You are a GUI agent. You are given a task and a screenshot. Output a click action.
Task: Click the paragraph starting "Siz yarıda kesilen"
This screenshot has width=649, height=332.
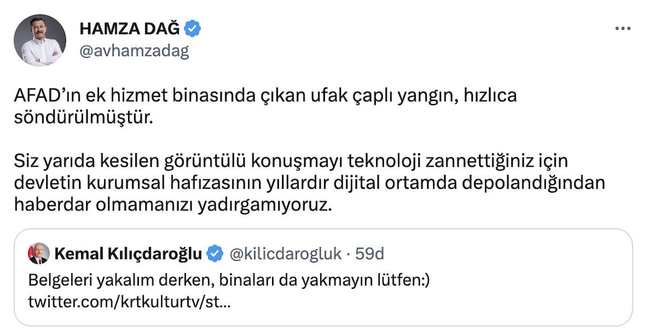tap(308, 183)
